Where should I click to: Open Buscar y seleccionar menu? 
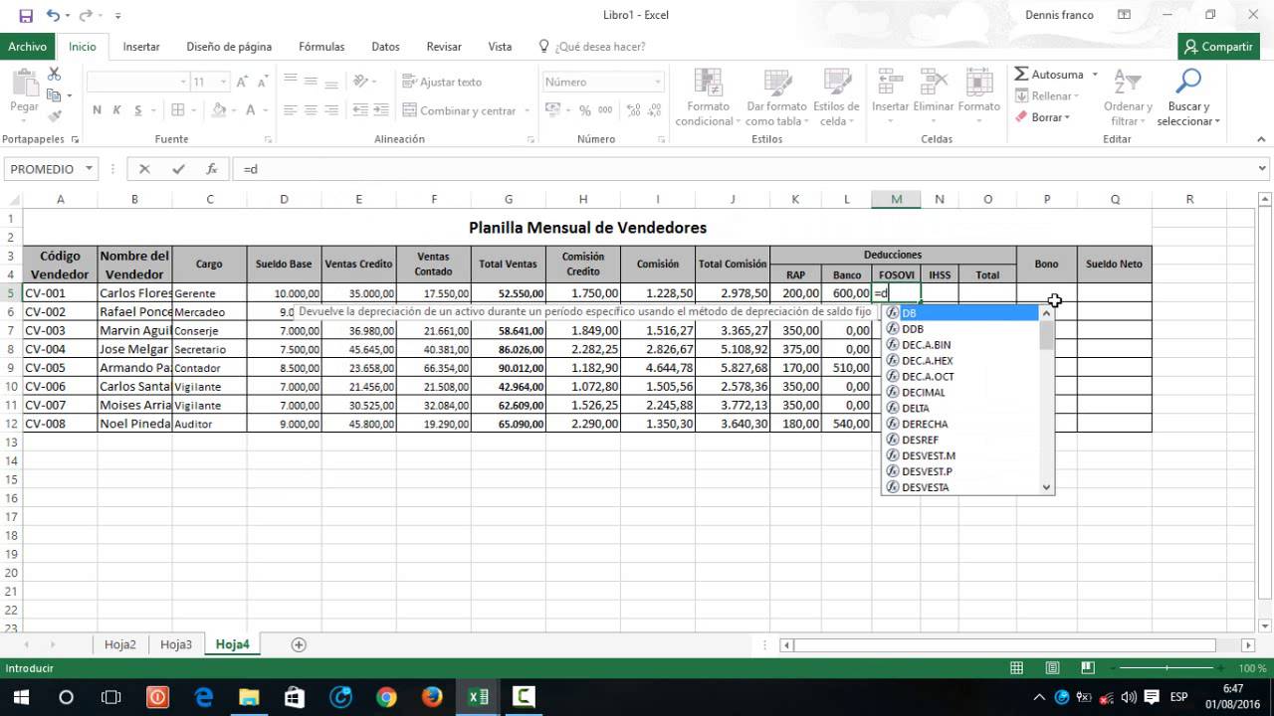click(1188, 96)
